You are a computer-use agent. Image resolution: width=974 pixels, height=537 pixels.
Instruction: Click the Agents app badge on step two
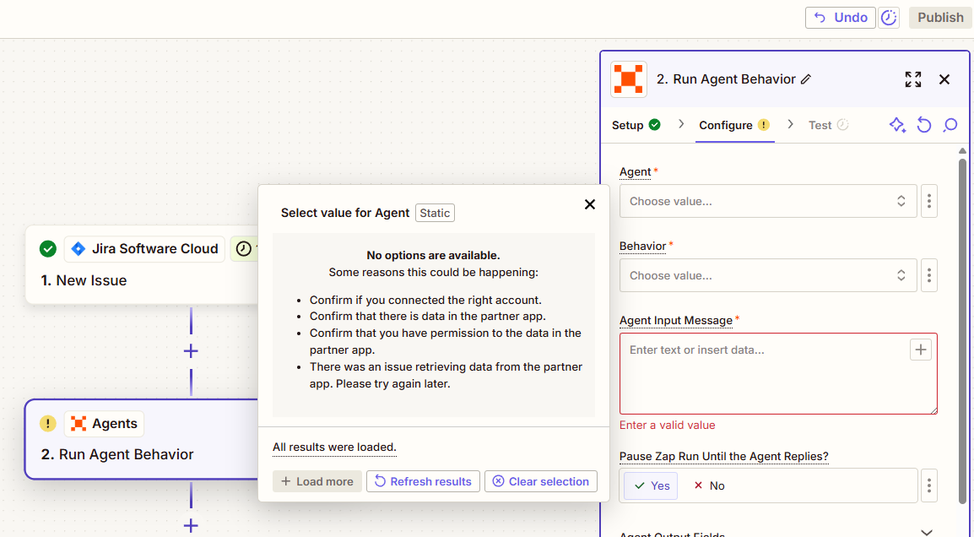pyautogui.click(x=105, y=423)
